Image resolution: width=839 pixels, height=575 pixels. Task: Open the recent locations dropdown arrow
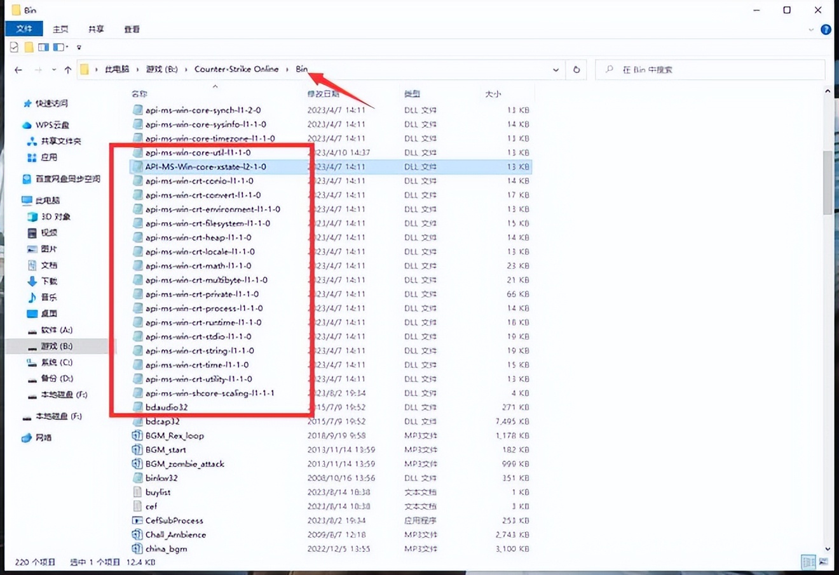[x=54, y=70]
